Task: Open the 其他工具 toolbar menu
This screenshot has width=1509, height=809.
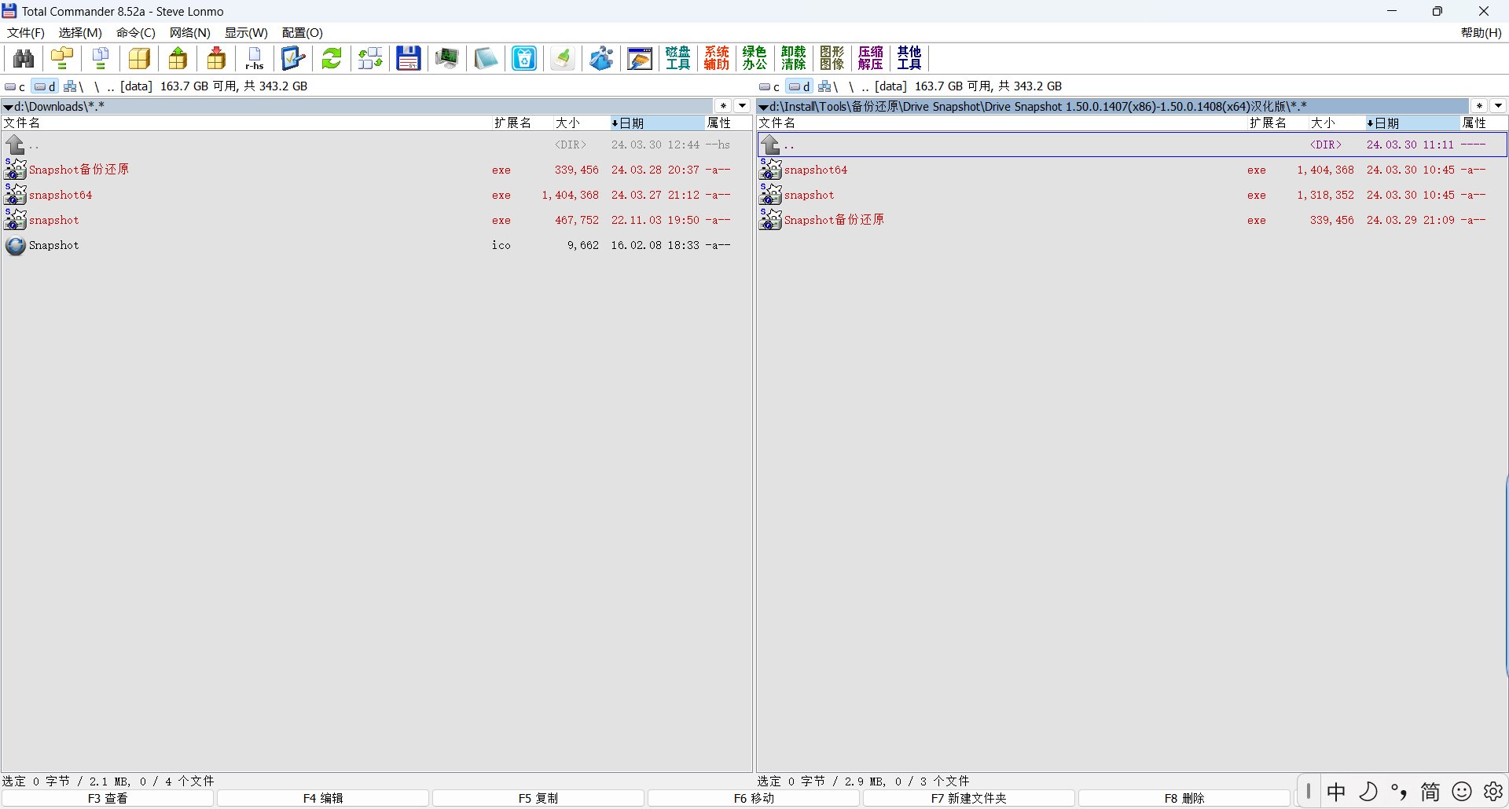Action: pyautogui.click(x=909, y=59)
